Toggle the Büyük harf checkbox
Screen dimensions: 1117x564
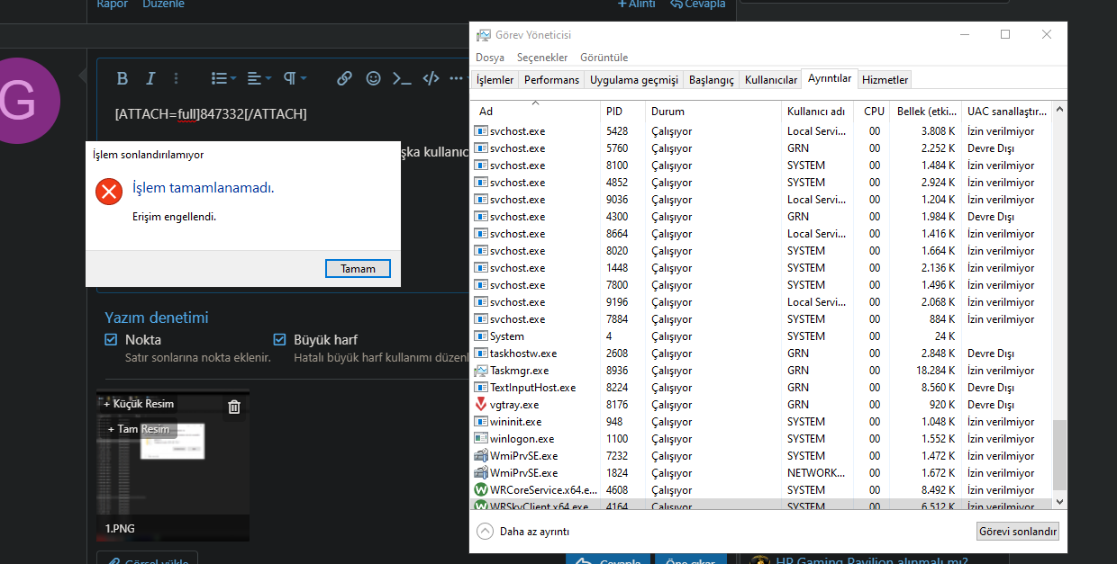[x=279, y=340]
